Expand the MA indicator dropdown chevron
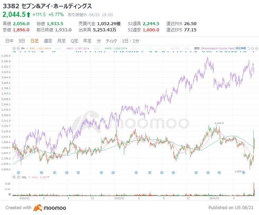The height and width of the screenshot is (215, 259). (x=27, y=49)
